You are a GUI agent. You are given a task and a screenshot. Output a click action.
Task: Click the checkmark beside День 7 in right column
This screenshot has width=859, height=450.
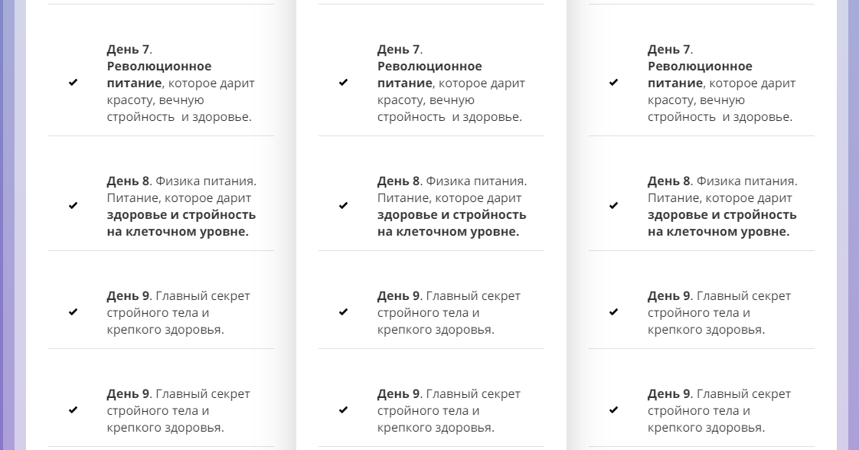point(613,83)
